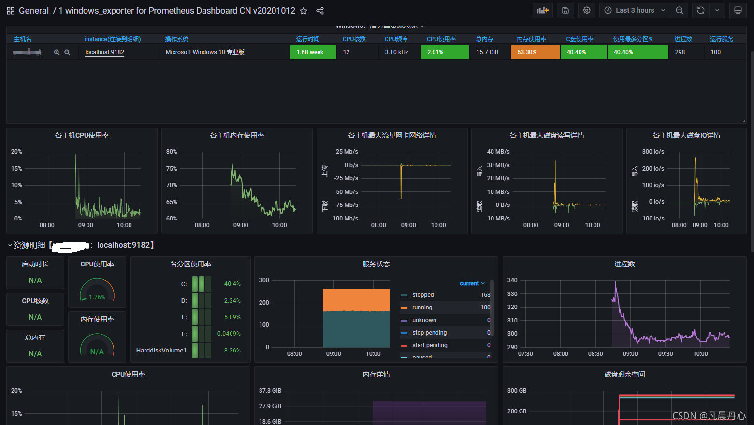Add a new panel to dashboard
Screen dimensions: 754x425
[543, 10]
